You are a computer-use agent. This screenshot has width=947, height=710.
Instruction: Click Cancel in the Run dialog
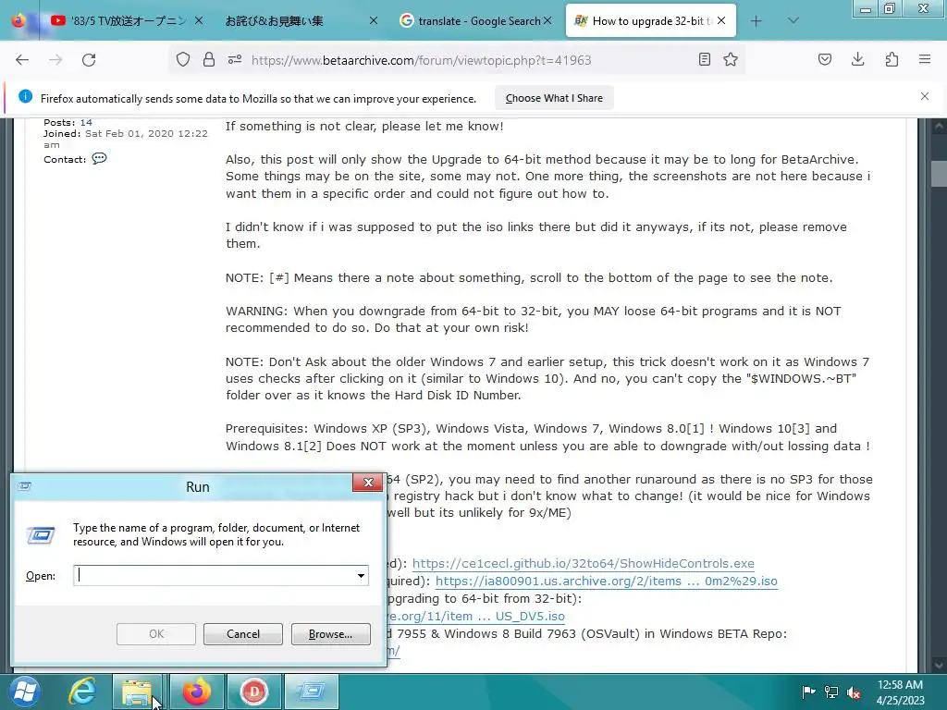pyautogui.click(x=243, y=634)
